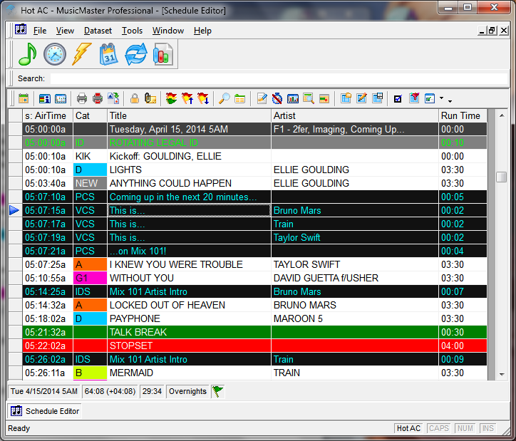Click the blue D category cell for LIGHTS
Screen dimensions: 516x441
90,170
